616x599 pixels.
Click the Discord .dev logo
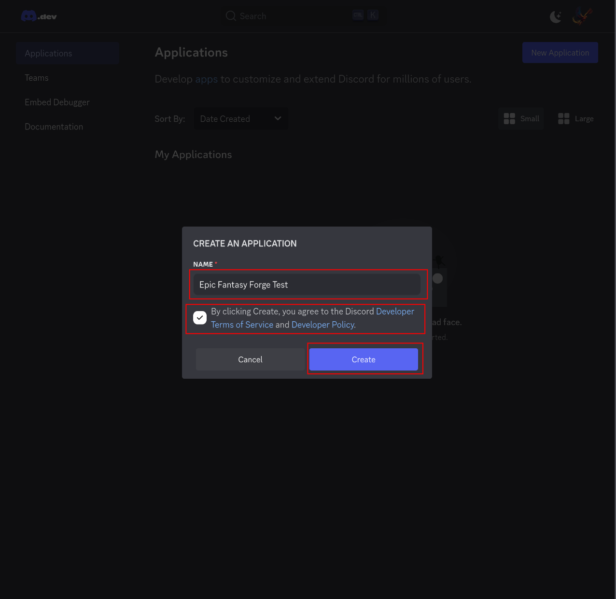(x=39, y=15)
